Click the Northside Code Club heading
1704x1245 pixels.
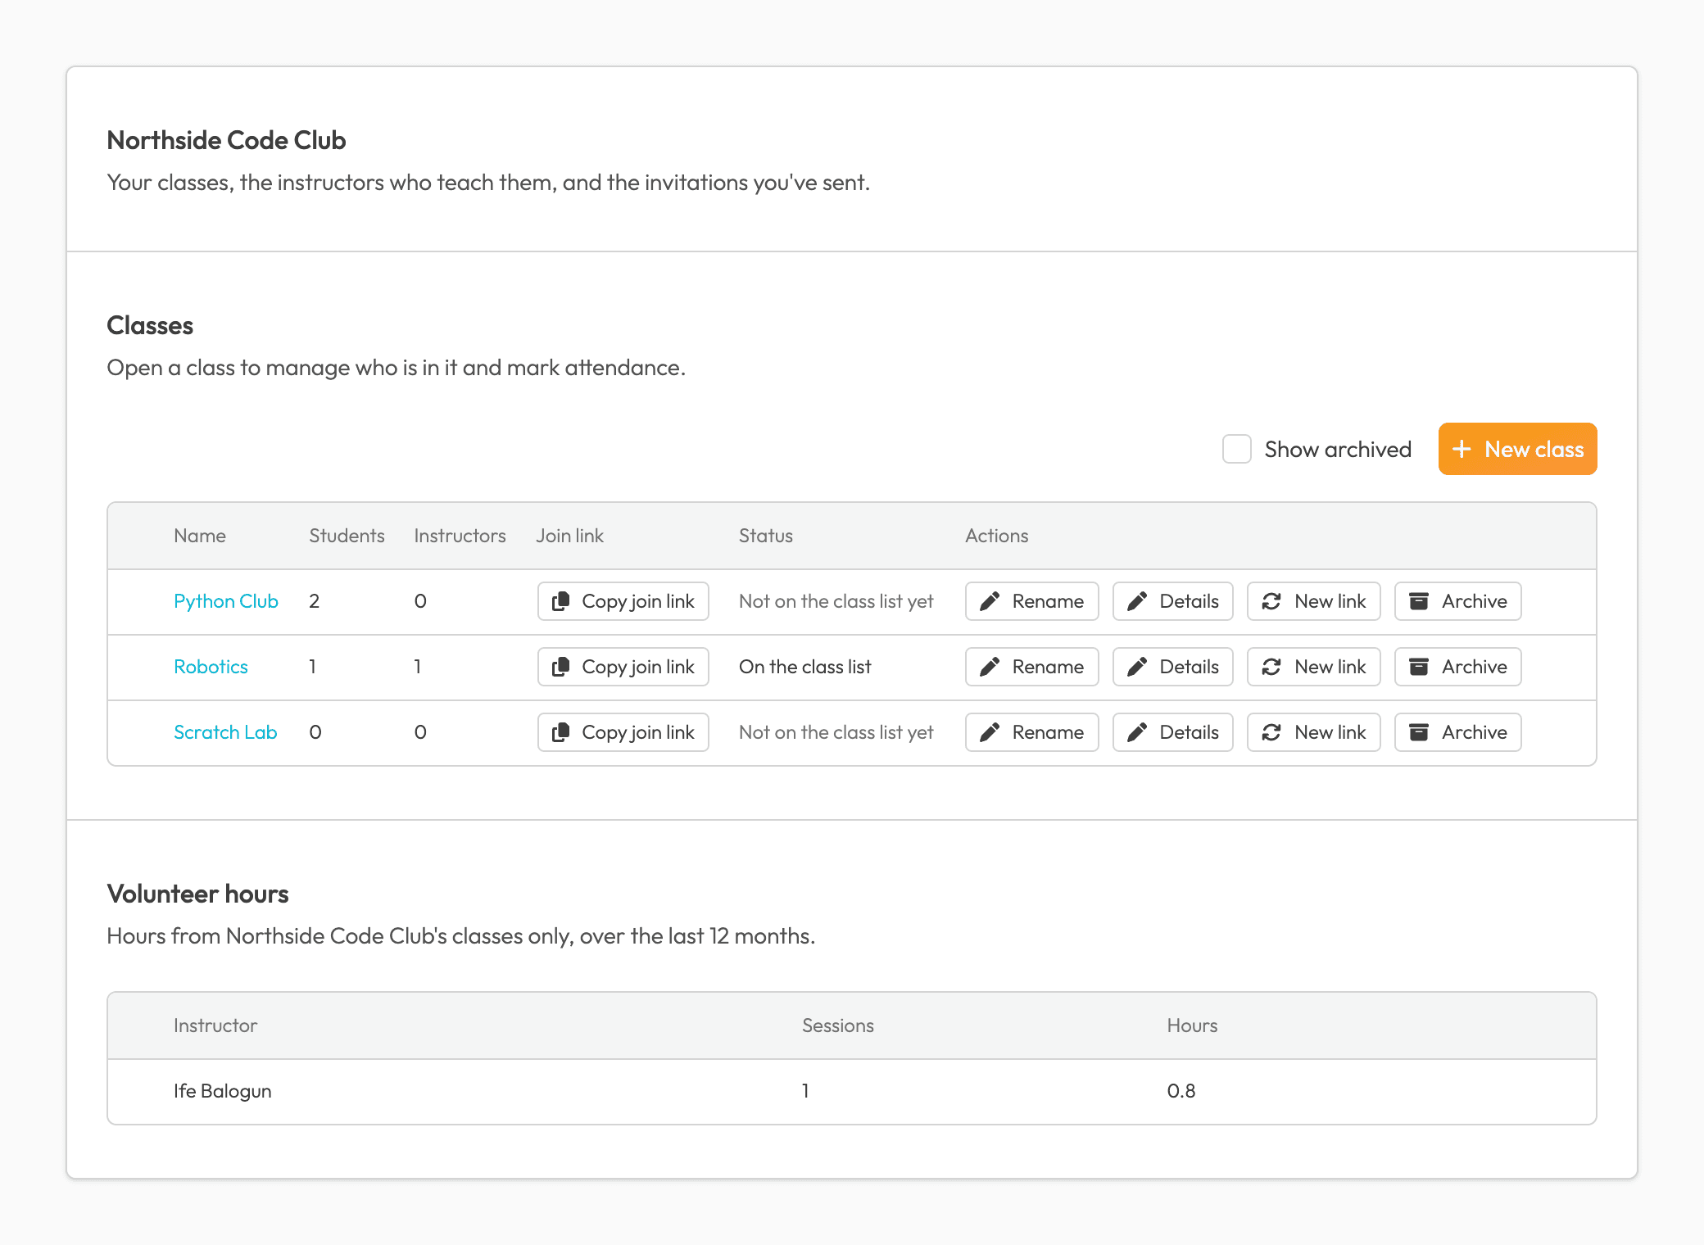coord(226,140)
